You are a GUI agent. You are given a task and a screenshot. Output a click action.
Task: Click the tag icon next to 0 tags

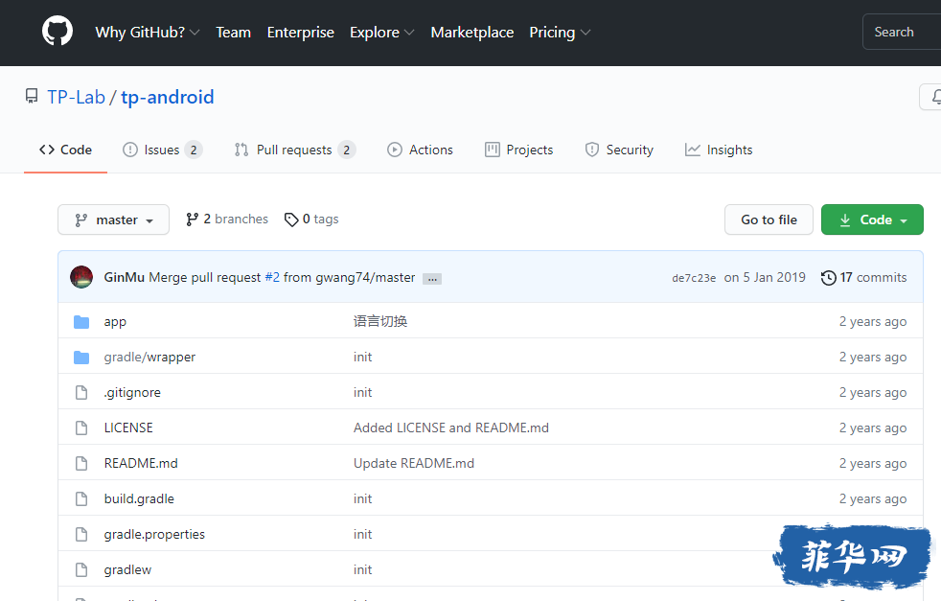(x=291, y=220)
